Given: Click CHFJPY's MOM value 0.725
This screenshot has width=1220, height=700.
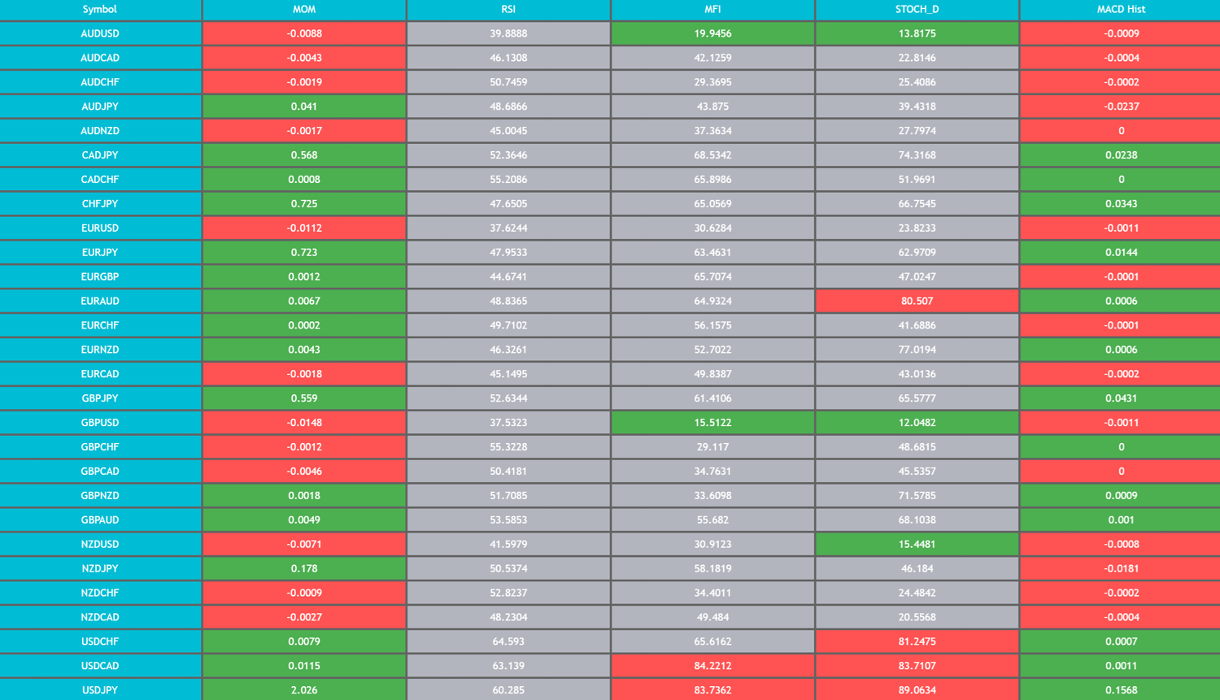Looking at the screenshot, I should [304, 204].
